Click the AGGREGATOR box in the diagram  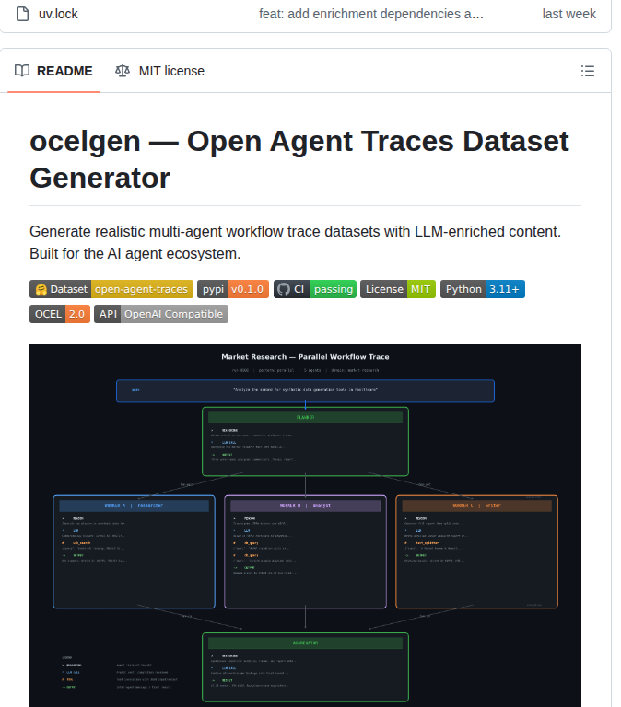tap(305, 667)
